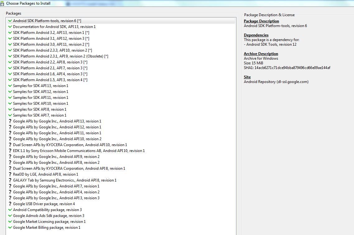Click the question mark for Google APIs Android API 13
The width and height of the screenshot is (354, 235).
coord(10,121)
